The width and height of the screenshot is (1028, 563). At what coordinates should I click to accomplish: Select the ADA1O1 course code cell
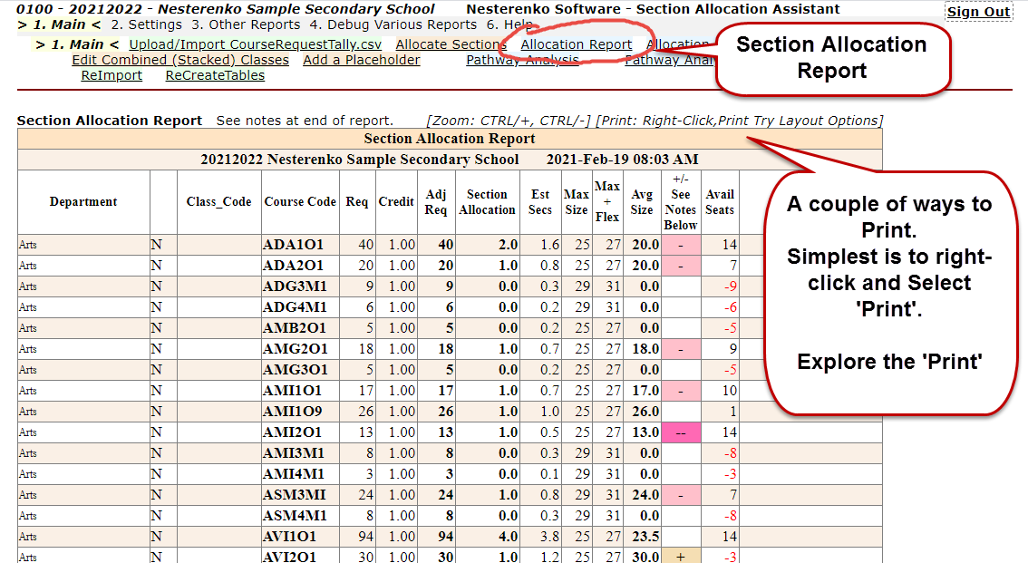[294, 245]
